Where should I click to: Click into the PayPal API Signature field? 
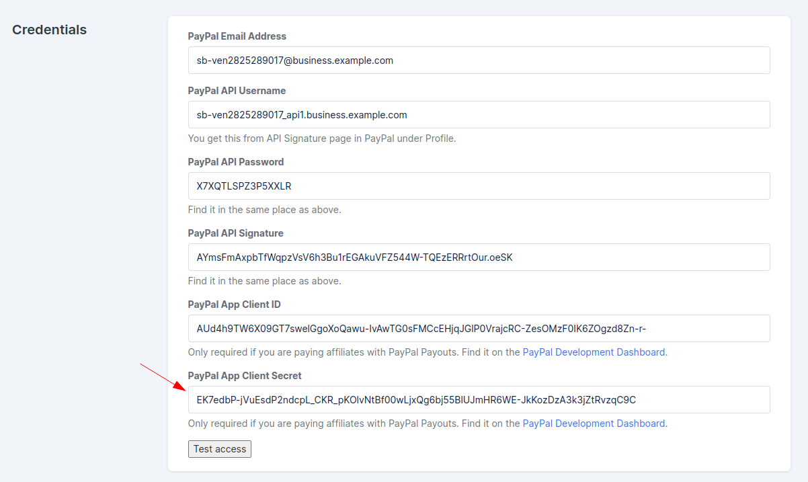click(x=479, y=257)
